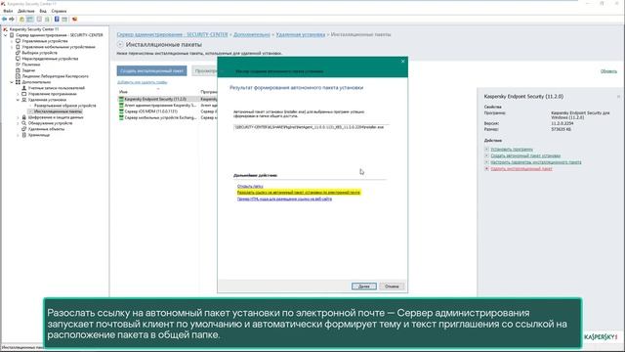Click the Back arrow in the toolbar
The height and width of the screenshot is (352, 625).
point(4,20)
